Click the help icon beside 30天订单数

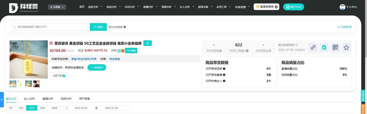tap(247, 51)
